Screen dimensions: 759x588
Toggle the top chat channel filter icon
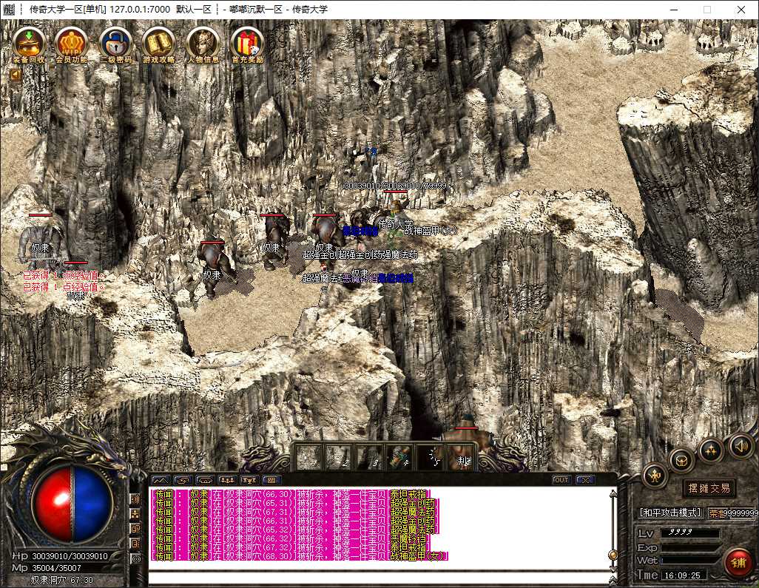(135, 499)
